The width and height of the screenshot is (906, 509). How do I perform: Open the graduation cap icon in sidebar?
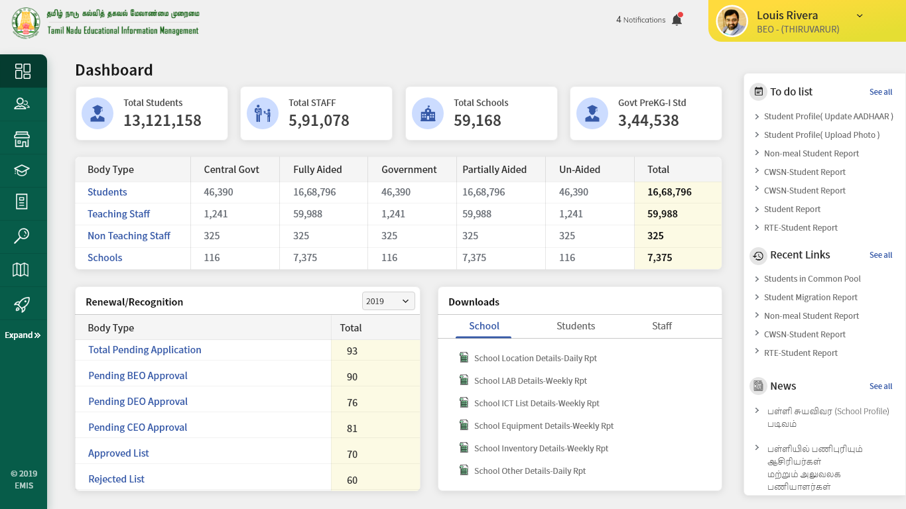[x=22, y=171]
